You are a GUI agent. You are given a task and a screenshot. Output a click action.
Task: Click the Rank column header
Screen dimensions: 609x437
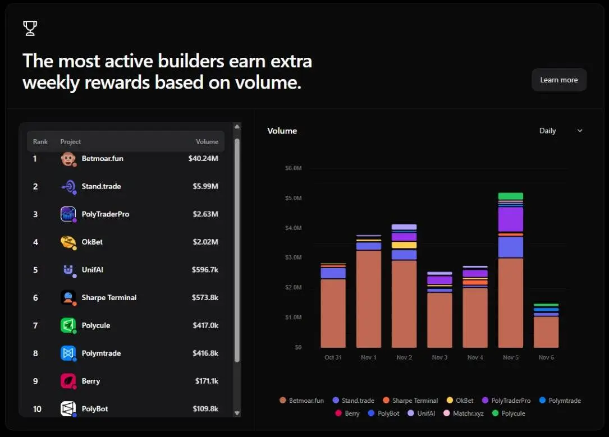(40, 142)
